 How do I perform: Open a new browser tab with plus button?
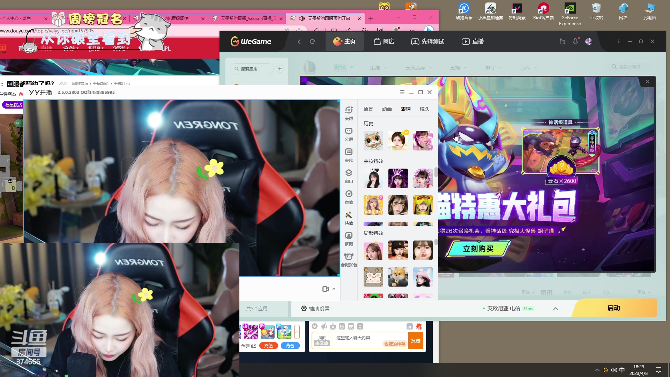click(371, 18)
